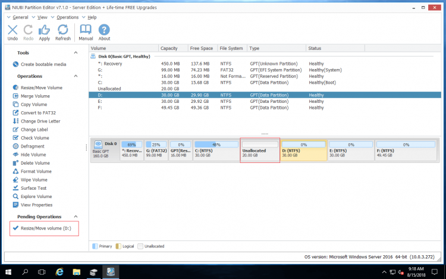Viewport: 446px width, 279px height.
Task: Click the Refresh toolbar icon
Action: pyautogui.click(x=63, y=30)
